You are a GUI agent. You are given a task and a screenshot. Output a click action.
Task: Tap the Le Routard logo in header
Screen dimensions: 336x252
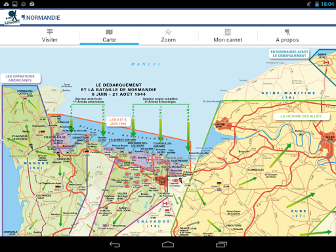pos(12,18)
